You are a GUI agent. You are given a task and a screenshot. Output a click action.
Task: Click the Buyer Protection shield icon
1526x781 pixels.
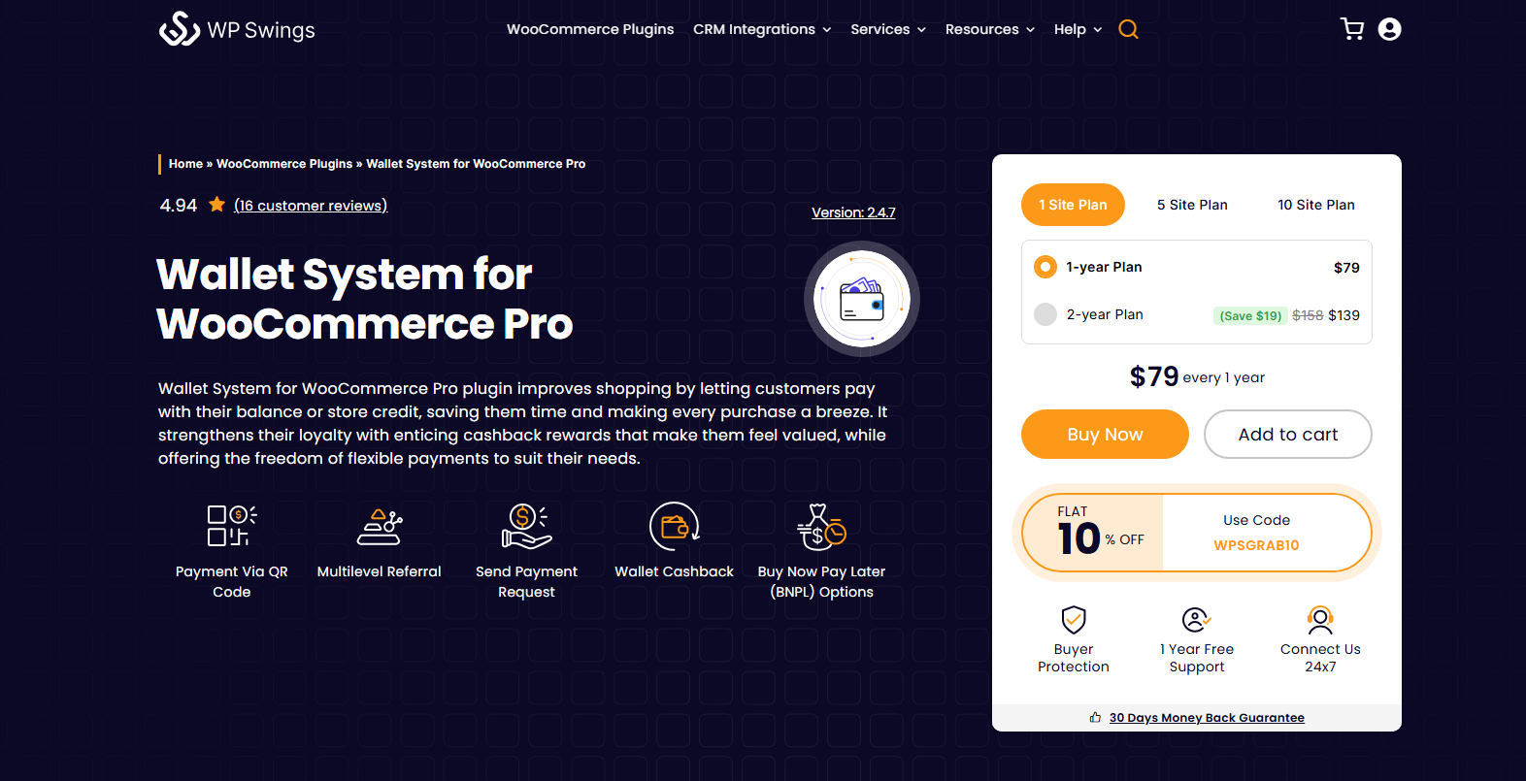(x=1074, y=619)
